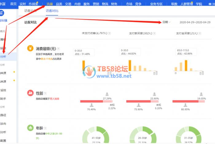Switch 支付老买家 spending chart to table view
Screen dimensions: 215x144
pos(201,73)
